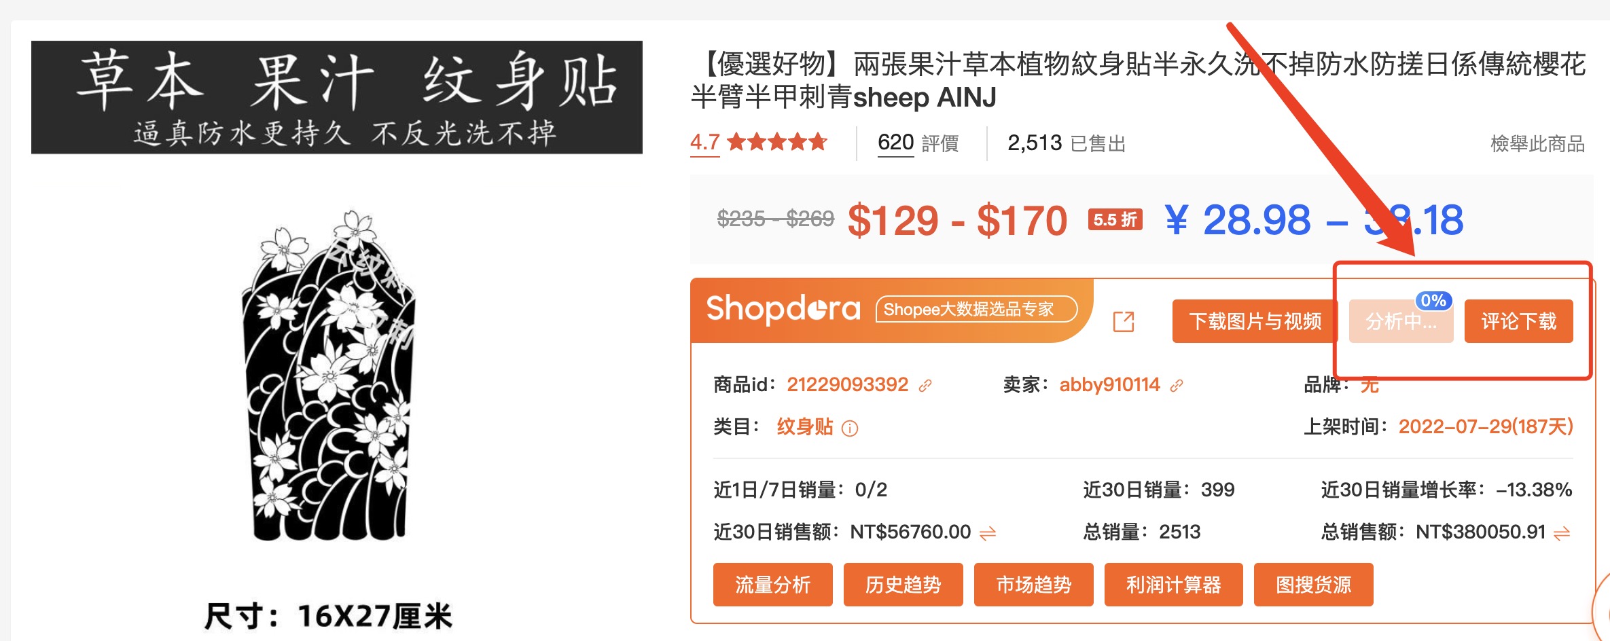Screen dimensions: 1610x641
Task: Click the 分析中 progress button
Action: point(1401,321)
